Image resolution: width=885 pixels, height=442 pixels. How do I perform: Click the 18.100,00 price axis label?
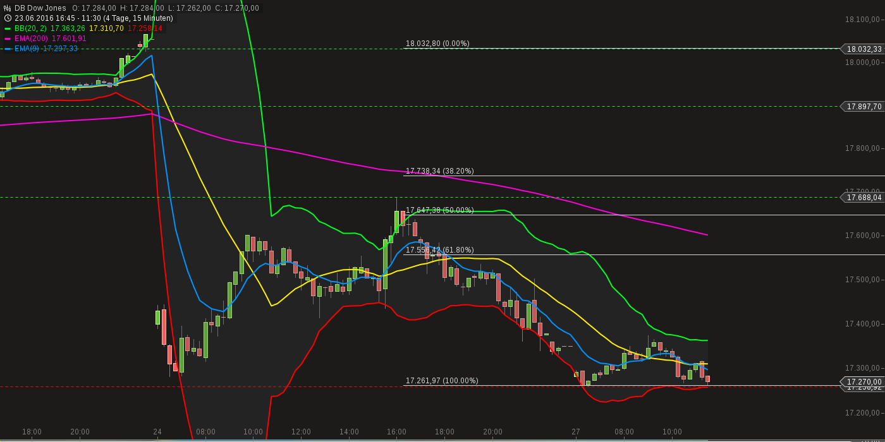click(862, 20)
